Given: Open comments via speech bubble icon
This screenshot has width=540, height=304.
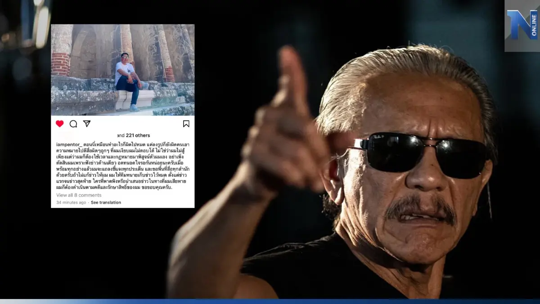Looking at the screenshot, I should click(x=73, y=124).
